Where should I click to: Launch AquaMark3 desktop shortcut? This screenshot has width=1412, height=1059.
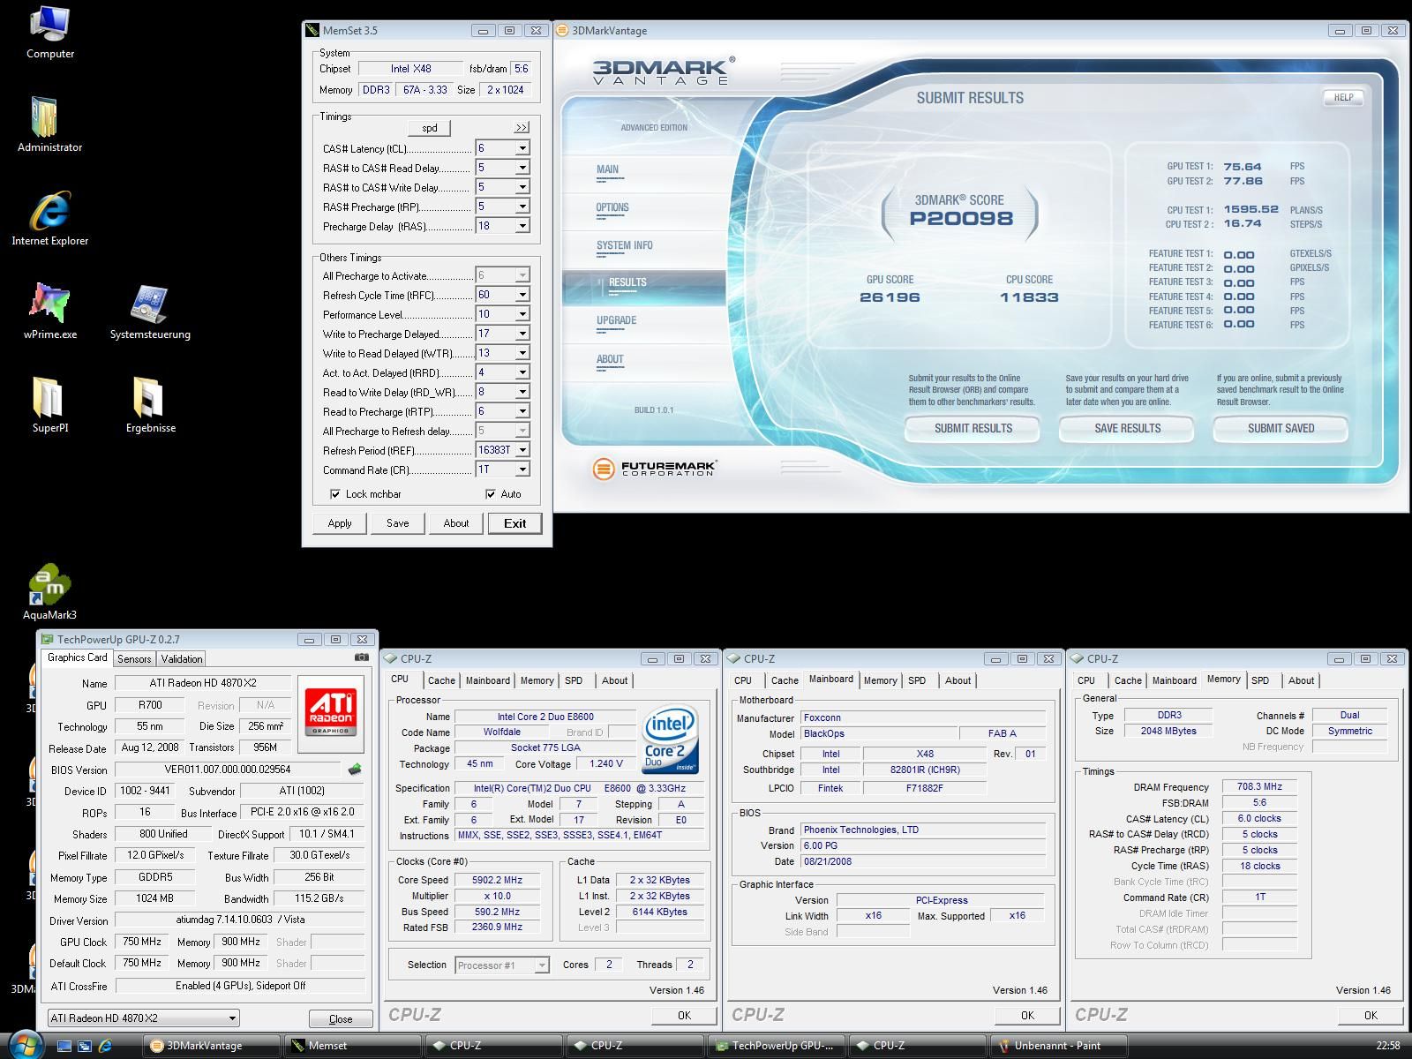(x=49, y=591)
